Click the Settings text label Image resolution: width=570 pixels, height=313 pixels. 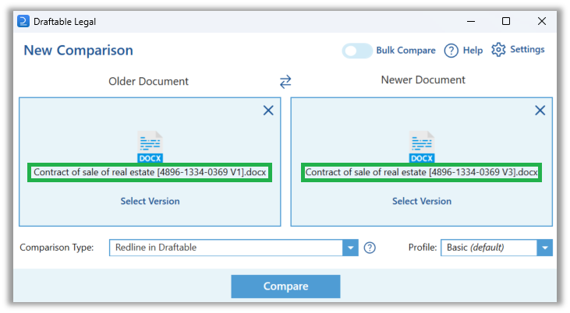click(527, 49)
